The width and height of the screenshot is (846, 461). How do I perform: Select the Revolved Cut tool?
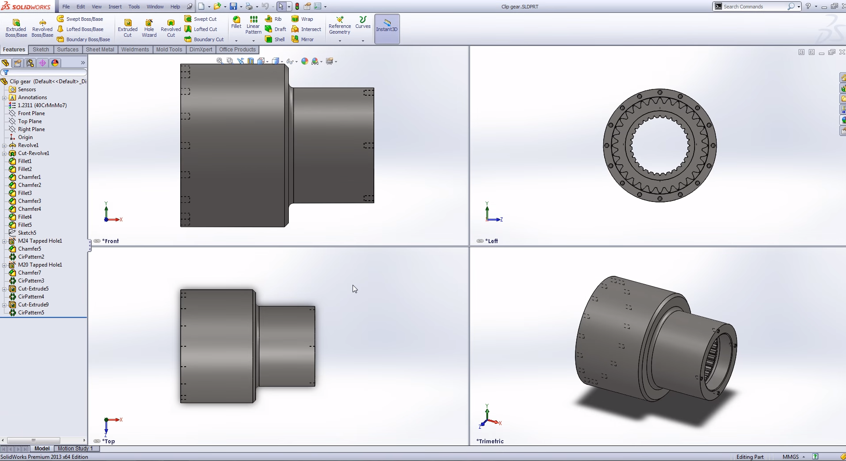tap(171, 28)
